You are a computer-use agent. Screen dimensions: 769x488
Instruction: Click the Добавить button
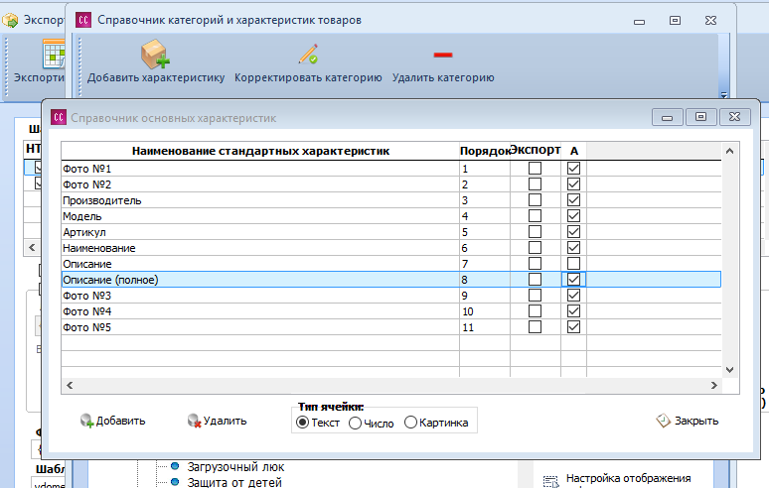tap(113, 421)
